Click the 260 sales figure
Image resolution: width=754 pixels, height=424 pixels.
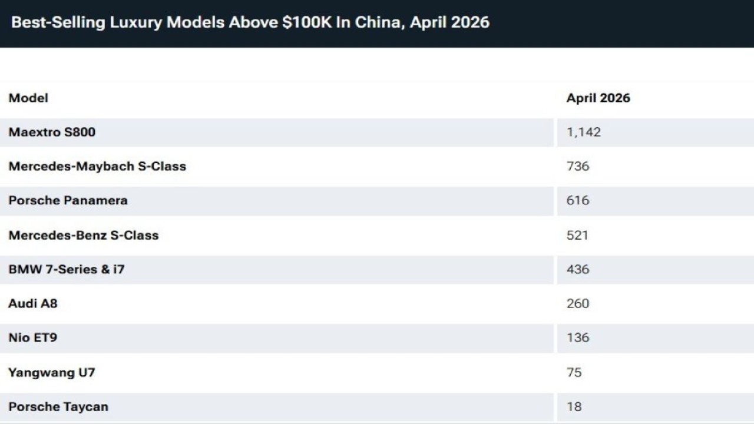tap(578, 303)
